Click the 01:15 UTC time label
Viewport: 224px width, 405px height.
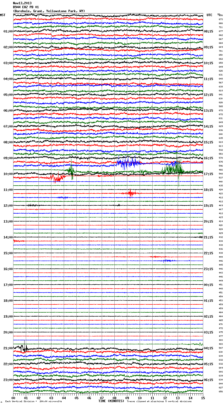click(208, 301)
